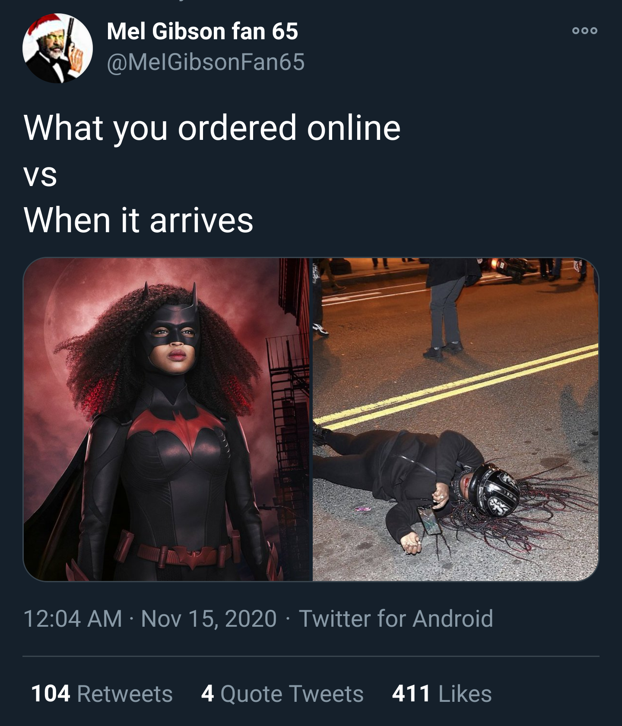The image size is (622, 726).
Task: Select the 'vs' text line
Action: pyautogui.click(x=40, y=176)
